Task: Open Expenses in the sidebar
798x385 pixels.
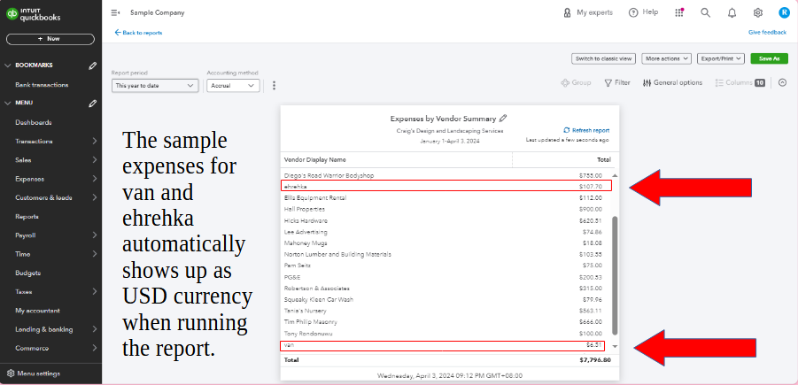Action: coord(29,179)
